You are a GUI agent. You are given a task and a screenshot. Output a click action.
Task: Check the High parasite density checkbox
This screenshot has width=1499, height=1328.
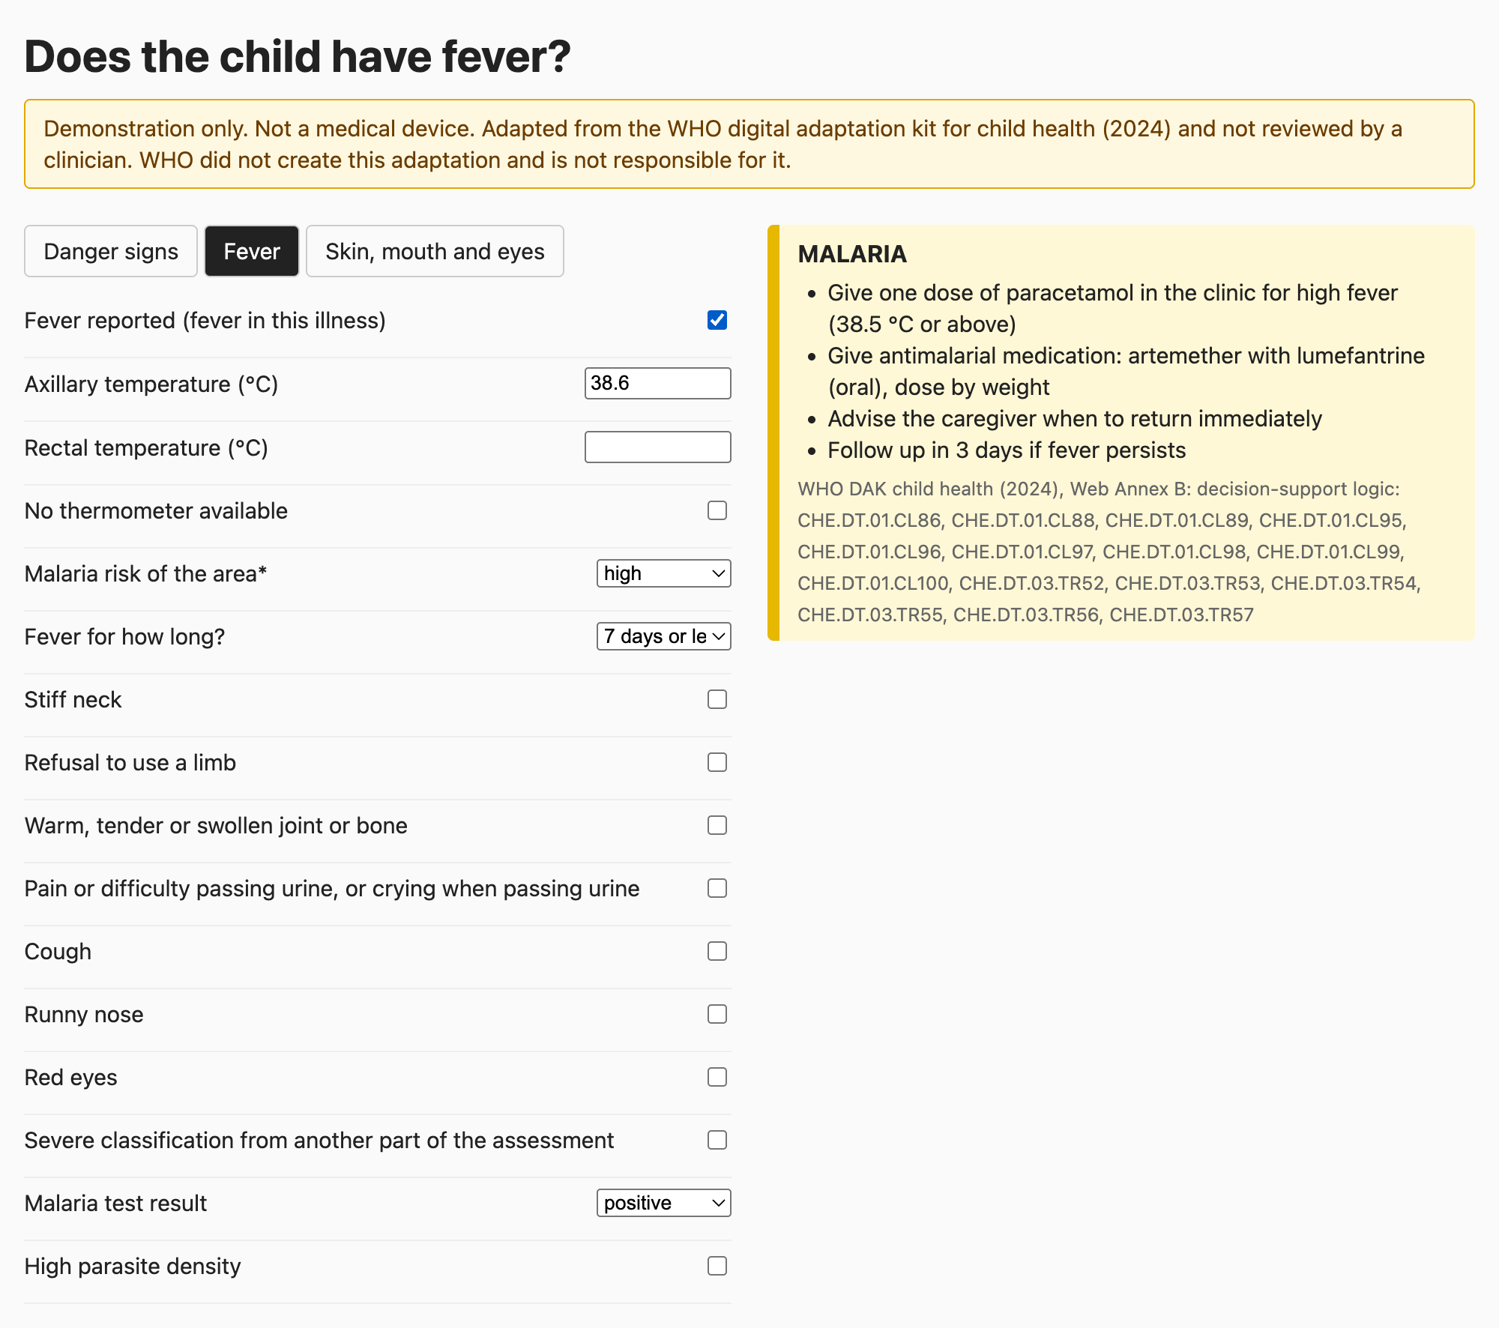click(x=717, y=1266)
